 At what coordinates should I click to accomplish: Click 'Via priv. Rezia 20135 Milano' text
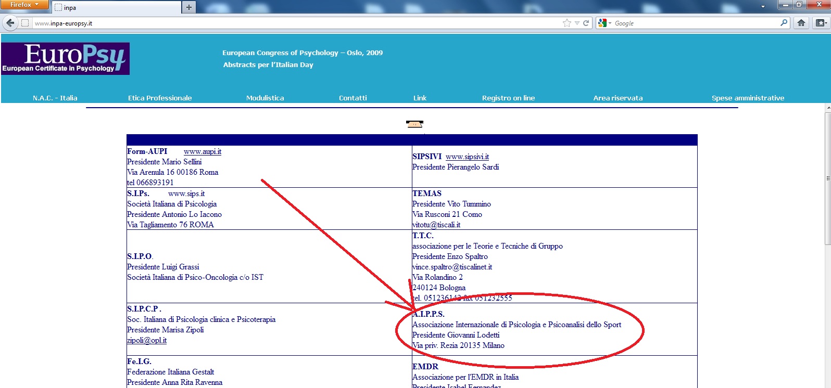458,345
